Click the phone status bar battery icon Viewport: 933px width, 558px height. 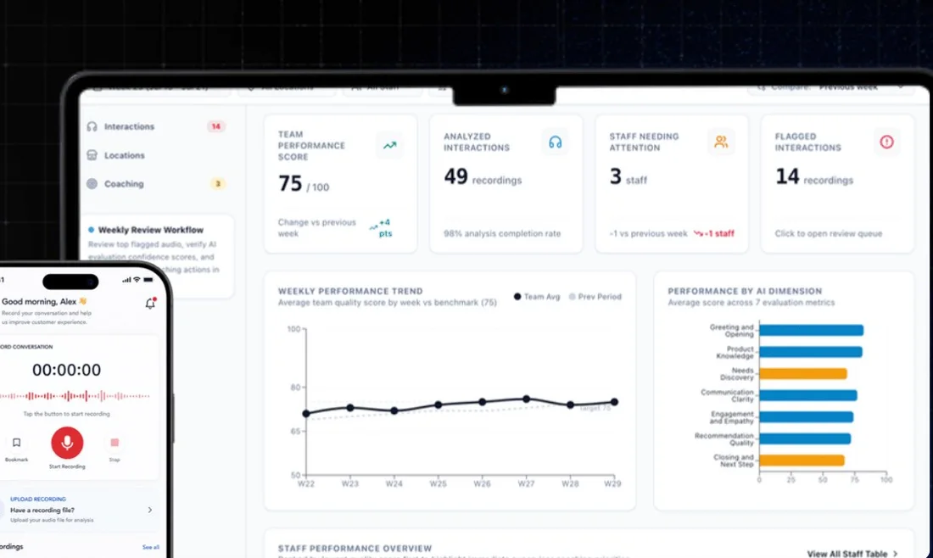click(148, 280)
